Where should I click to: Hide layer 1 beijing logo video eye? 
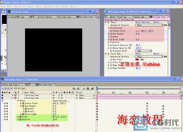2,95
